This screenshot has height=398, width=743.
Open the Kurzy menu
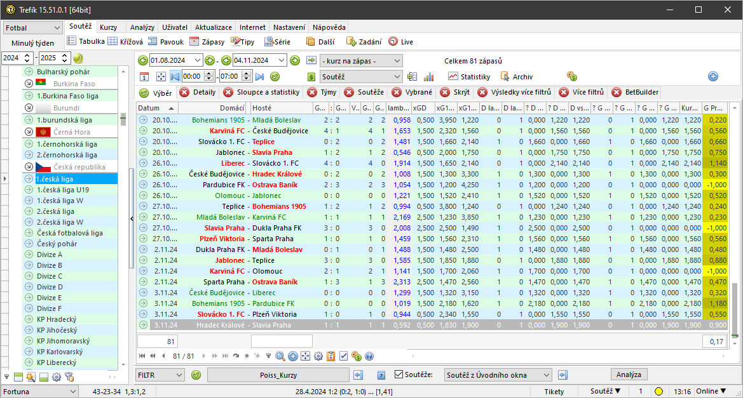tap(109, 27)
